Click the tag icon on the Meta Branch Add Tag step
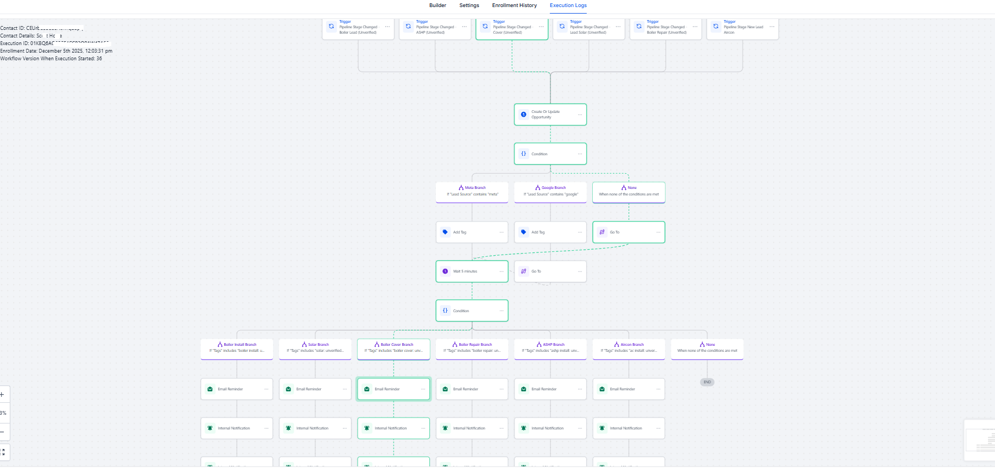The height and width of the screenshot is (468, 995). click(445, 232)
